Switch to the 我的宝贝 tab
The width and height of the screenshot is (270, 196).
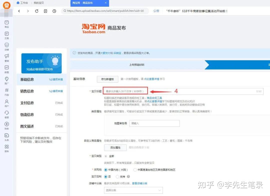click(x=39, y=3)
